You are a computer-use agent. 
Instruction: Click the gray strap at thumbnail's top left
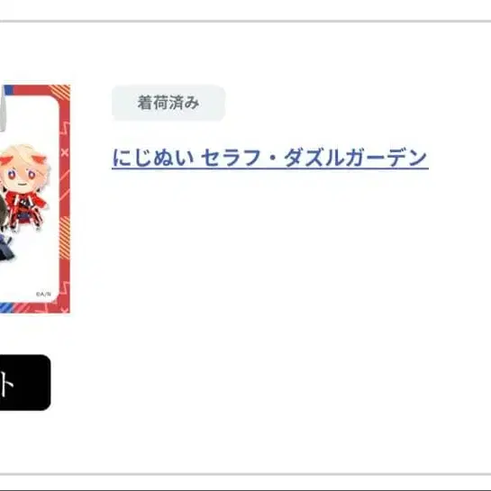[x=2, y=110]
